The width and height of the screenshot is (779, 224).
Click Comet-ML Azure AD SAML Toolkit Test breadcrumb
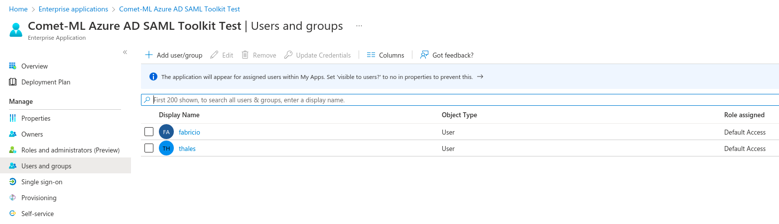point(179,9)
